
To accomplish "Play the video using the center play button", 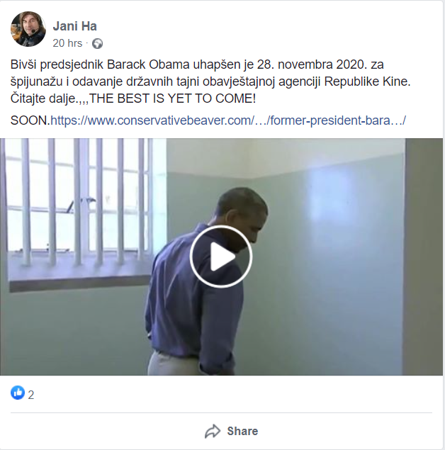I will click(x=220, y=257).
